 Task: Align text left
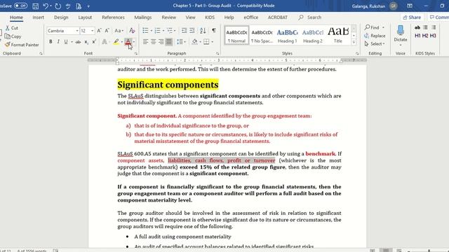coord(145,42)
